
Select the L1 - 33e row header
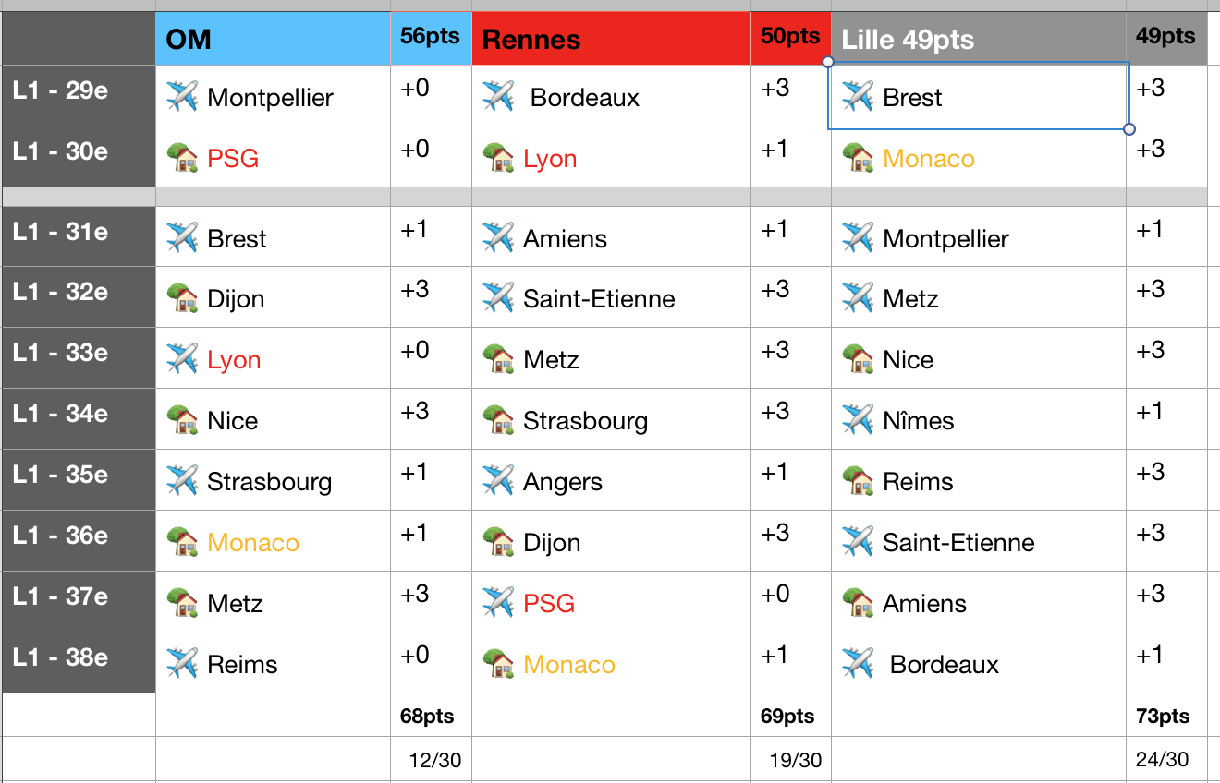point(79,358)
